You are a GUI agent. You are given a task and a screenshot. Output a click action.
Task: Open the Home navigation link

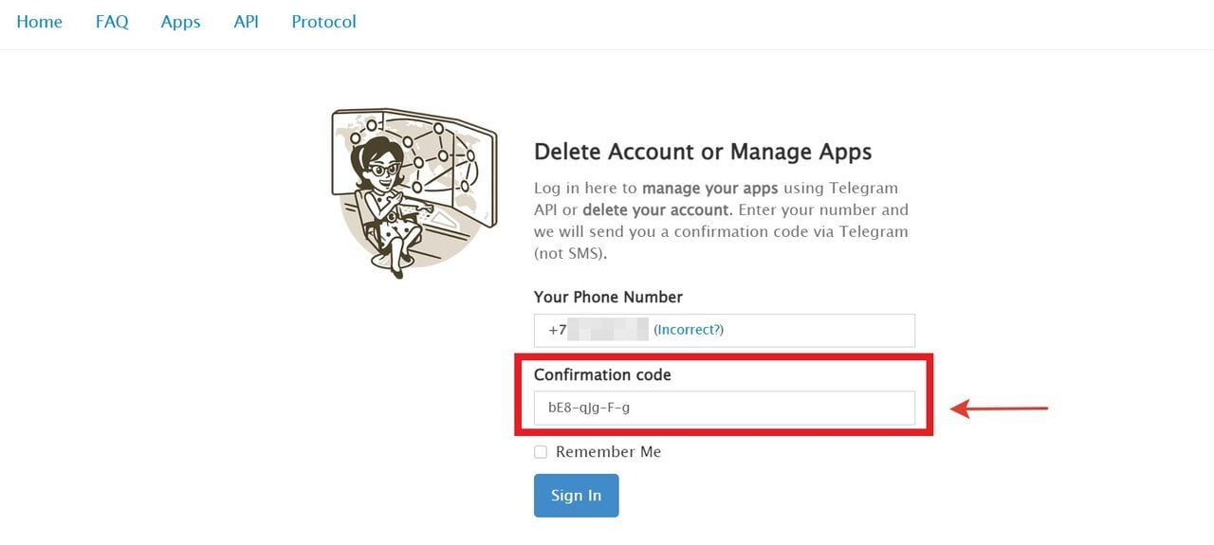(39, 22)
